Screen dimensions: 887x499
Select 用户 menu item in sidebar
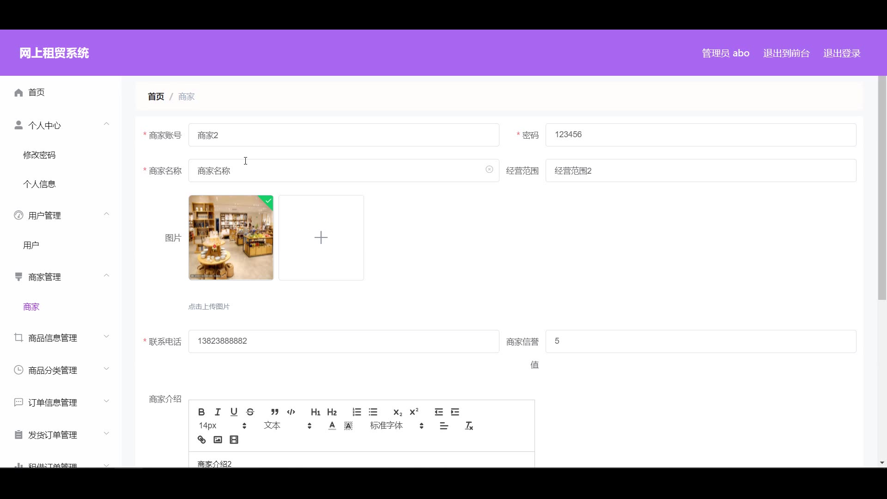(x=31, y=245)
